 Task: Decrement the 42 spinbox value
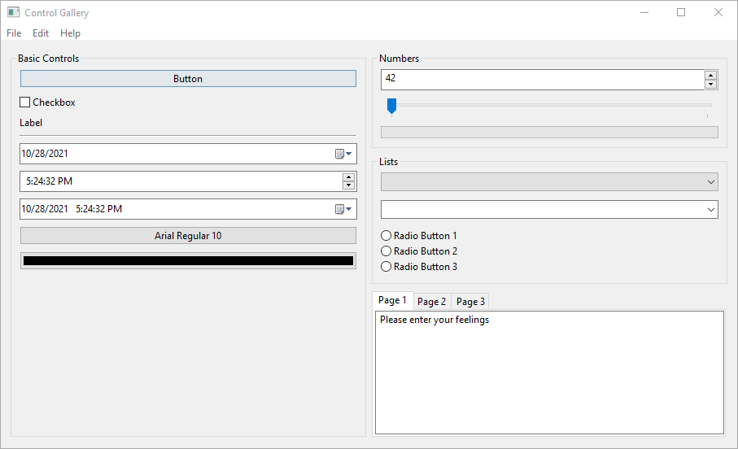[x=710, y=85]
